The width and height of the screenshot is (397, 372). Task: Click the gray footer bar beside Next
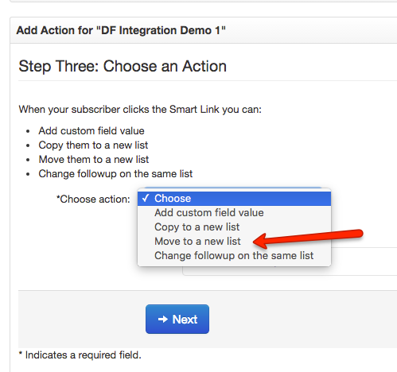pyautogui.click(x=302, y=320)
